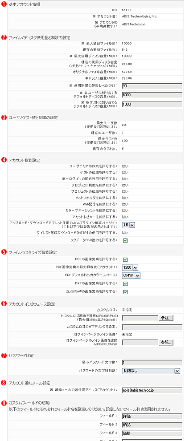
Task: Open the CMYK color space dropdown
Action: pyautogui.click(x=131, y=275)
